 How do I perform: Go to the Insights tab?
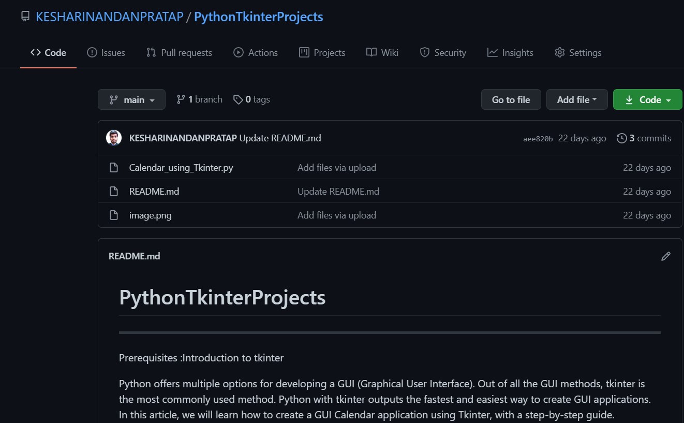click(x=510, y=53)
